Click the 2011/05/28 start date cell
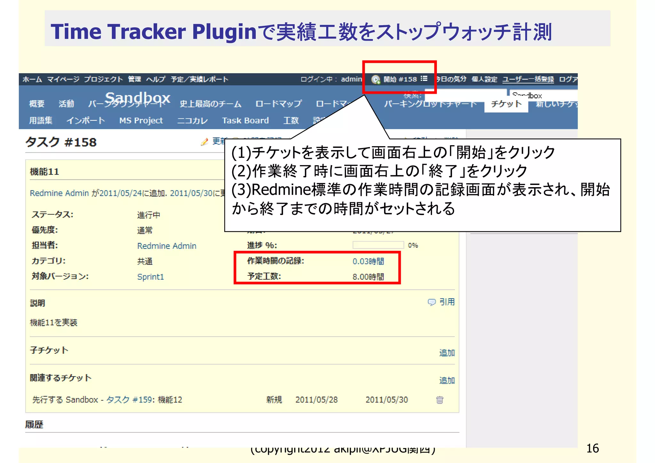Viewport: 655px width, 463px height. (x=316, y=400)
